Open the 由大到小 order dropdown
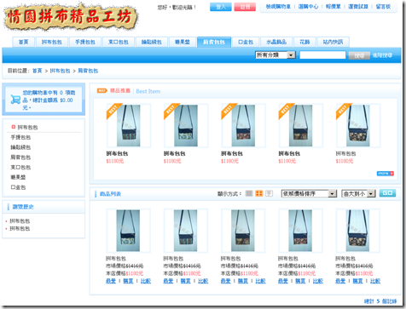 358,194
